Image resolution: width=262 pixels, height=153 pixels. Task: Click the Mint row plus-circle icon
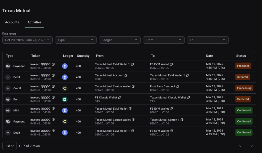click(8, 110)
